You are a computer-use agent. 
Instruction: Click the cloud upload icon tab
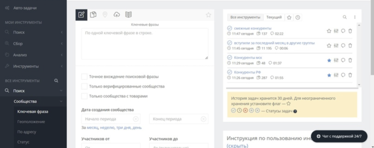click(117, 15)
